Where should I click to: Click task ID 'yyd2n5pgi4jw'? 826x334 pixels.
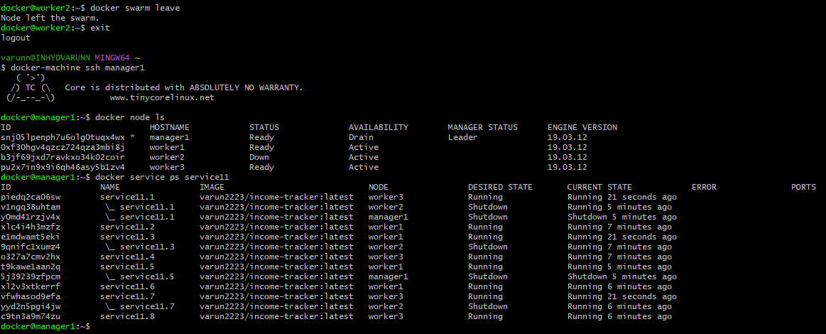tap(31, 306)
